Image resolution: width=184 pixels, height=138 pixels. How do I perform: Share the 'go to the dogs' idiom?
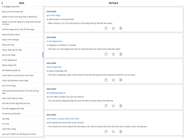pos(106,28)
